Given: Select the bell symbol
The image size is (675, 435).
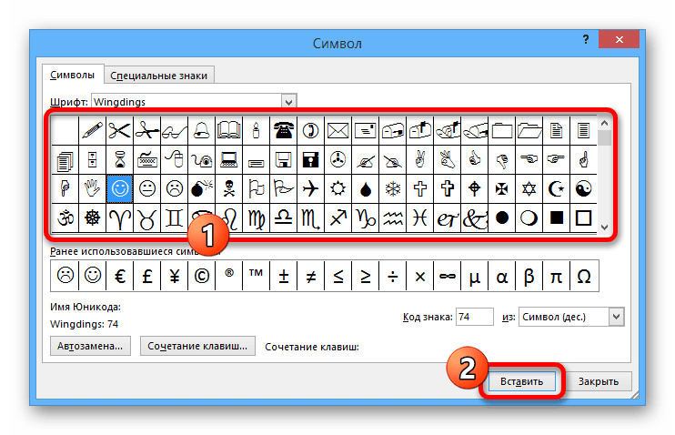Looking at the screenshot, I should tap(201, 130).
